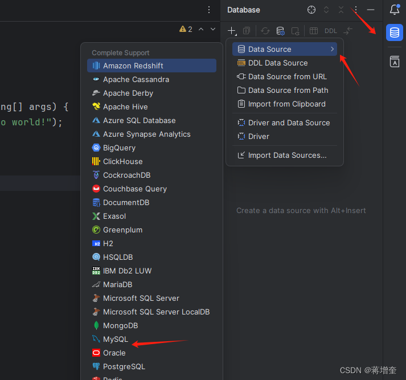Select IBM Db2 LUW data source
This screenshot has width=406, height=380.
tap(151, 271)
